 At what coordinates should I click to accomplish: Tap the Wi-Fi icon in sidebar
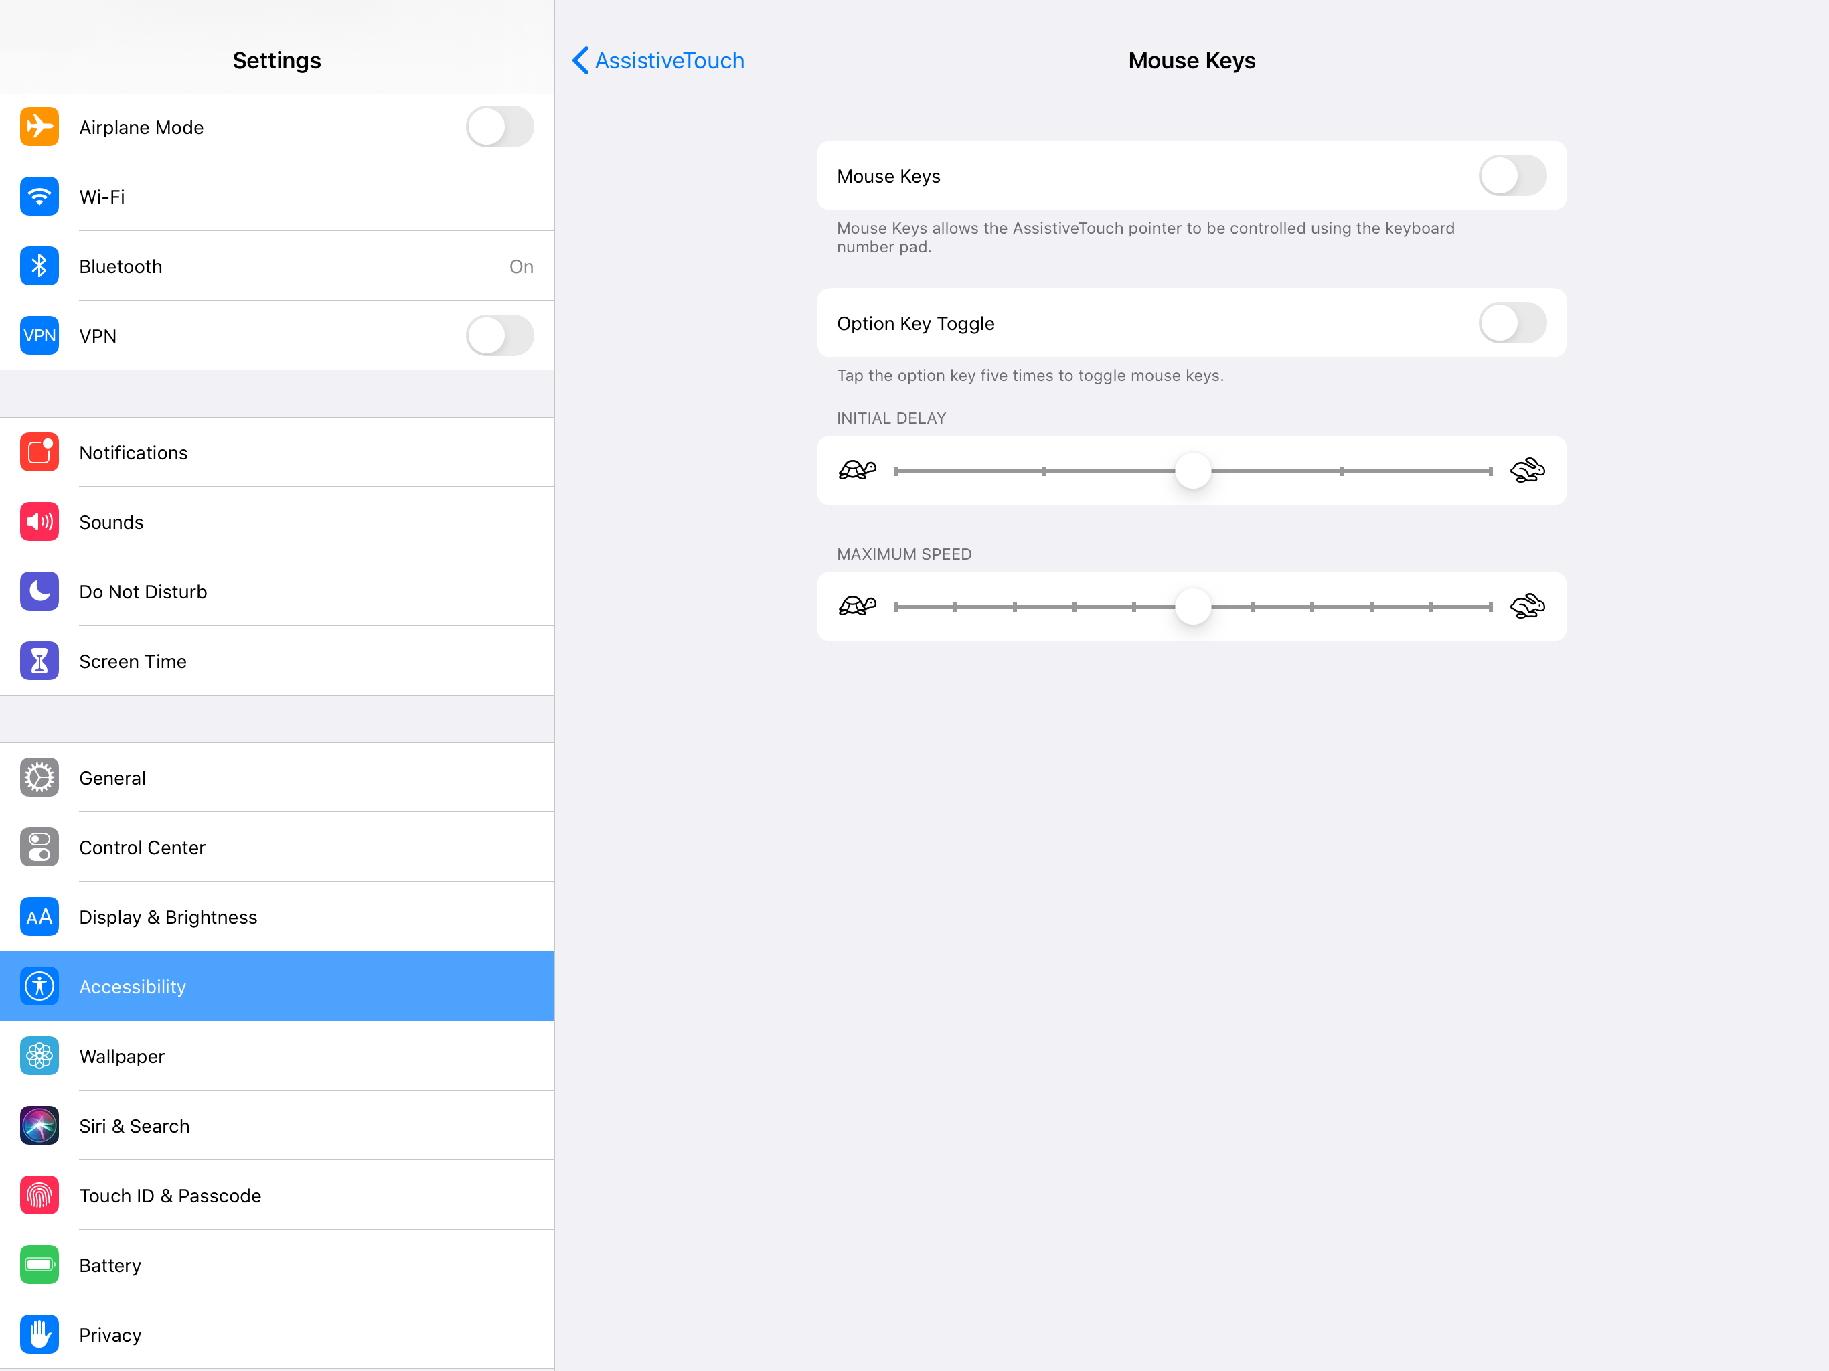tap(39, 197)
